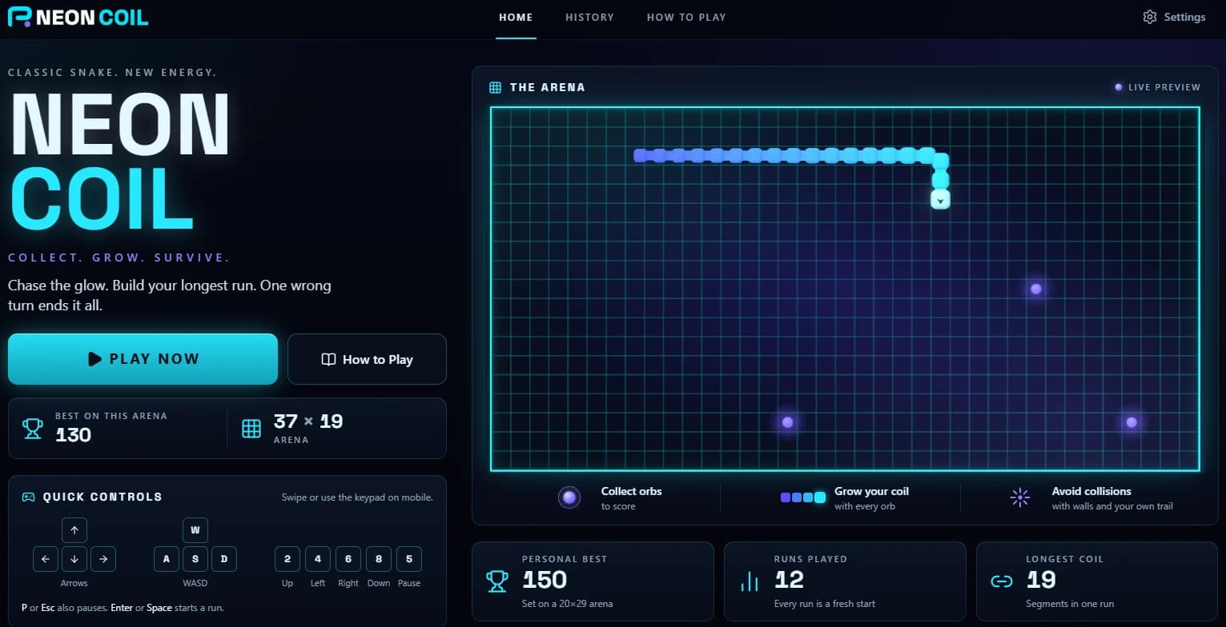Click the book icon on How to Play
This screenshot has height=627, width=1226.
(x=328, y=359)
